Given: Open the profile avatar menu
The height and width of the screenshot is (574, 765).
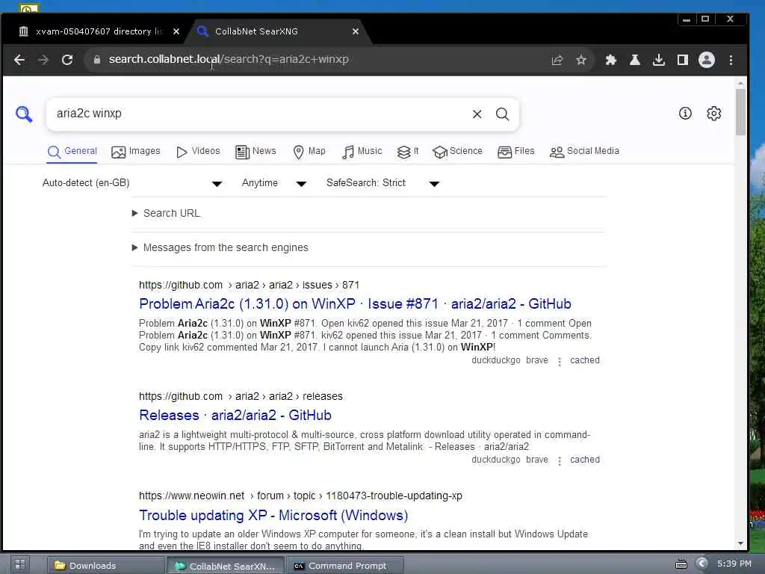Looking at the screenshot, I should click(707, 60).
